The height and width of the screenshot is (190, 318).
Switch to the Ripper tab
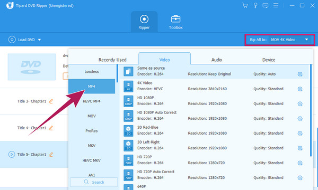coord(144,22)
